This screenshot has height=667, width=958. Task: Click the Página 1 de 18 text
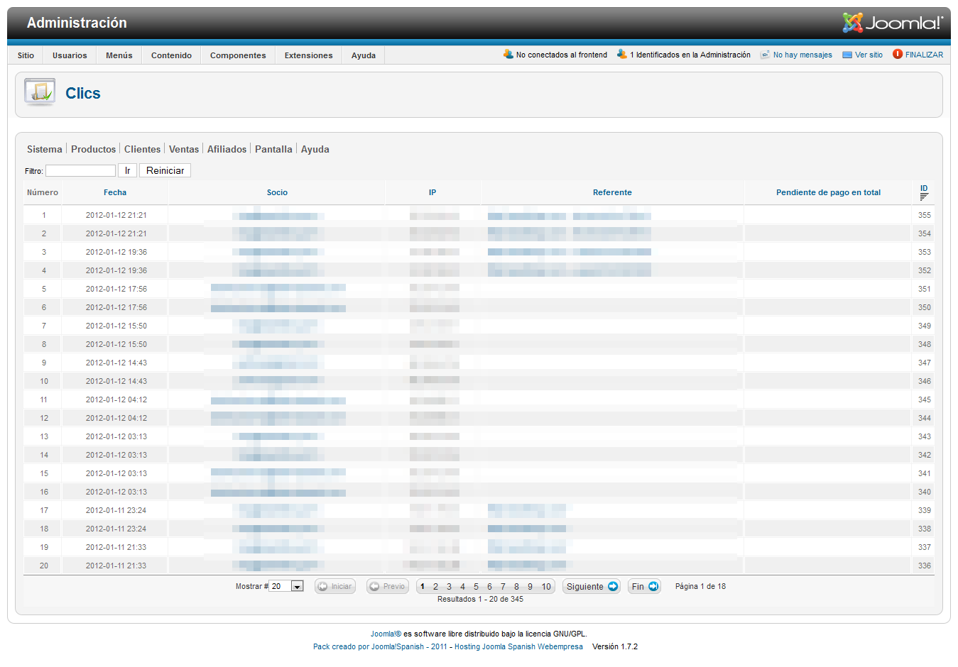tap(700, 587)
